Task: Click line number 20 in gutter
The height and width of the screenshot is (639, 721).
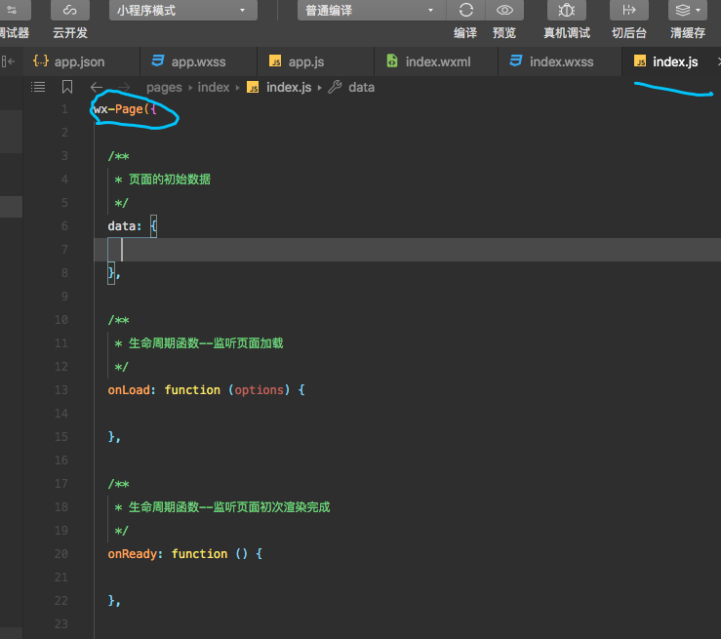Action: [x=61, y=554]
